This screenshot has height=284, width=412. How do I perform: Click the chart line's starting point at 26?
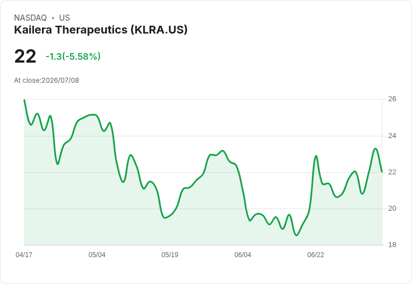[x=24, y=100]
